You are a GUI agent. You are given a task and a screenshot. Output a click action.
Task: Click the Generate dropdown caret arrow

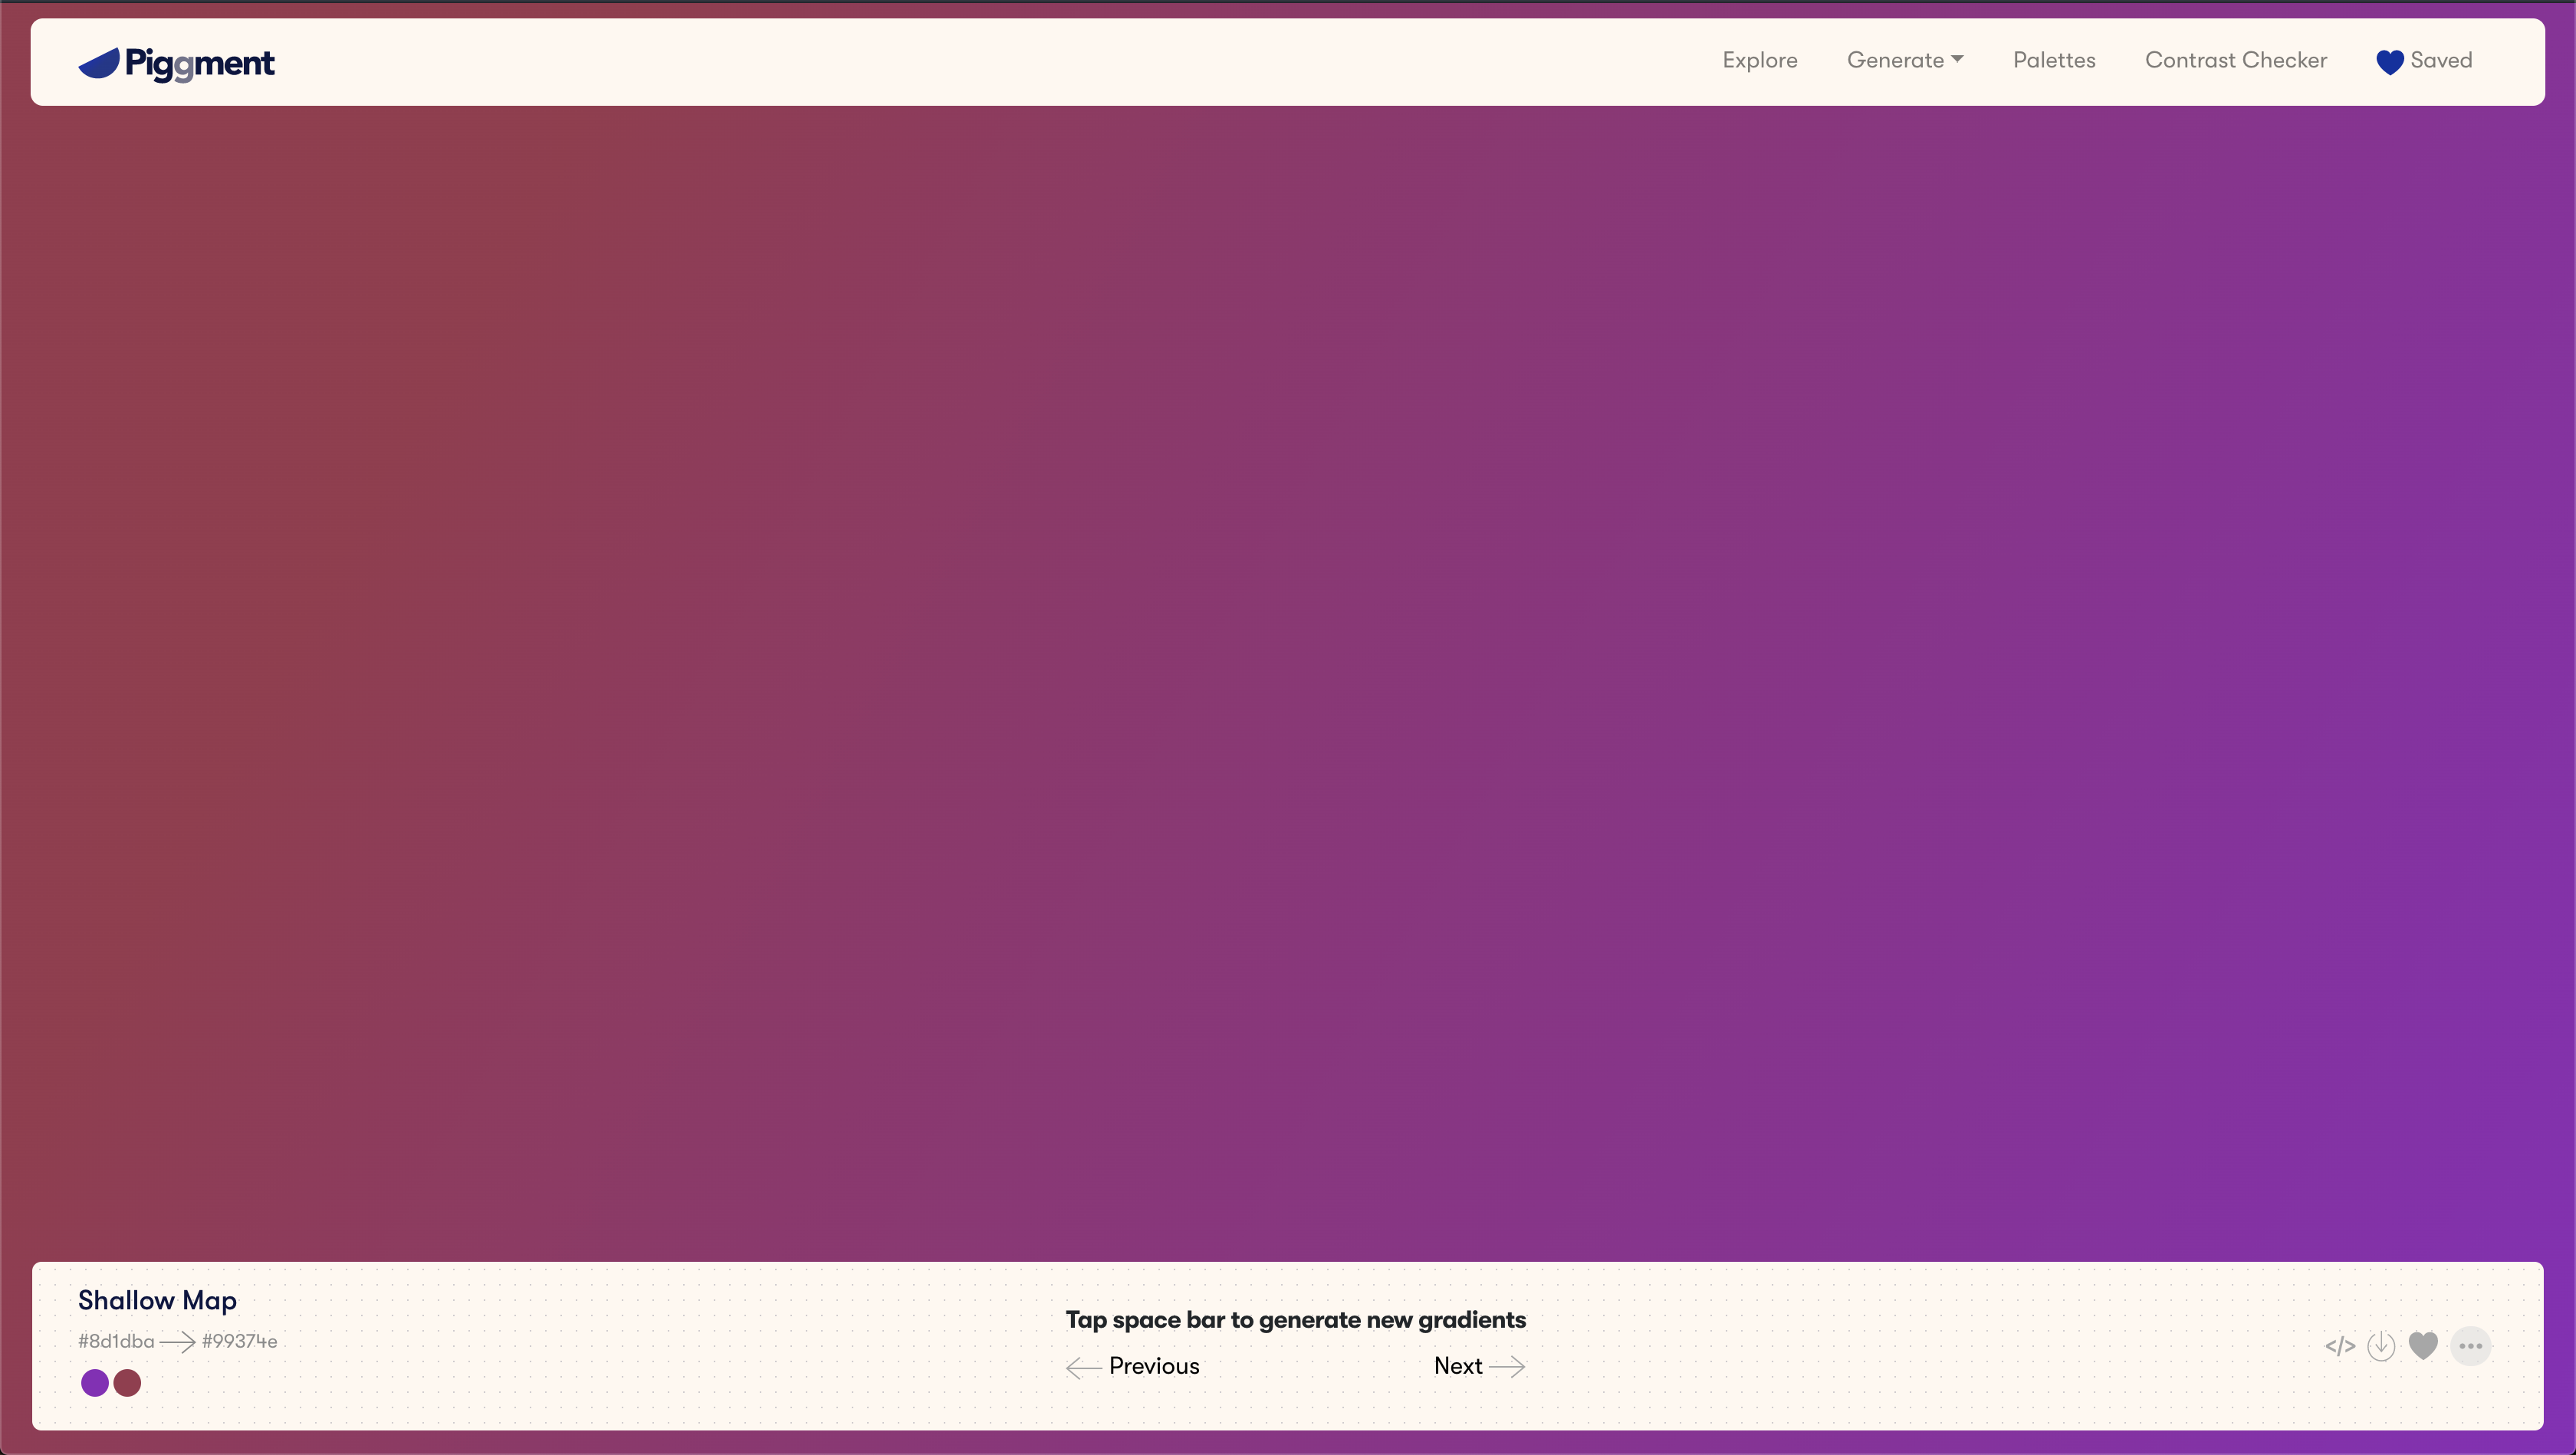coord(1957,59)
